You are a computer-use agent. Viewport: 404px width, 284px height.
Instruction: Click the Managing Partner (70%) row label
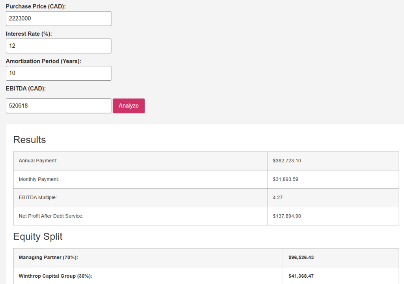[48, 258]
